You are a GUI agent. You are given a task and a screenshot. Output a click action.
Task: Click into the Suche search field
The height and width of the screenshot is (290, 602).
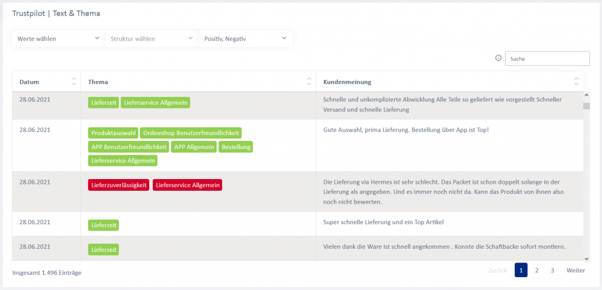tap(547, 59)
